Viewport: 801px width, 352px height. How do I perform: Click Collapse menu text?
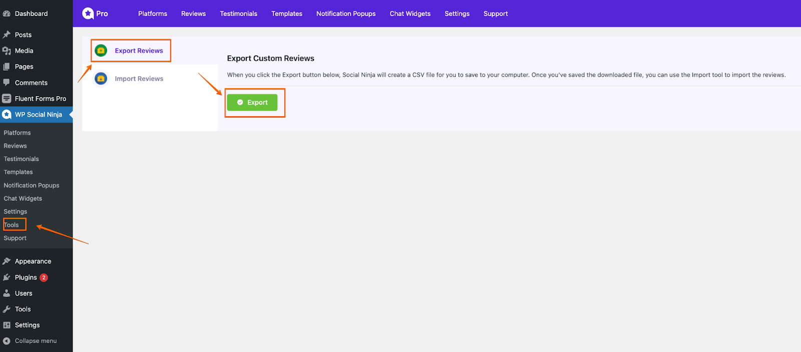(36, 341)
